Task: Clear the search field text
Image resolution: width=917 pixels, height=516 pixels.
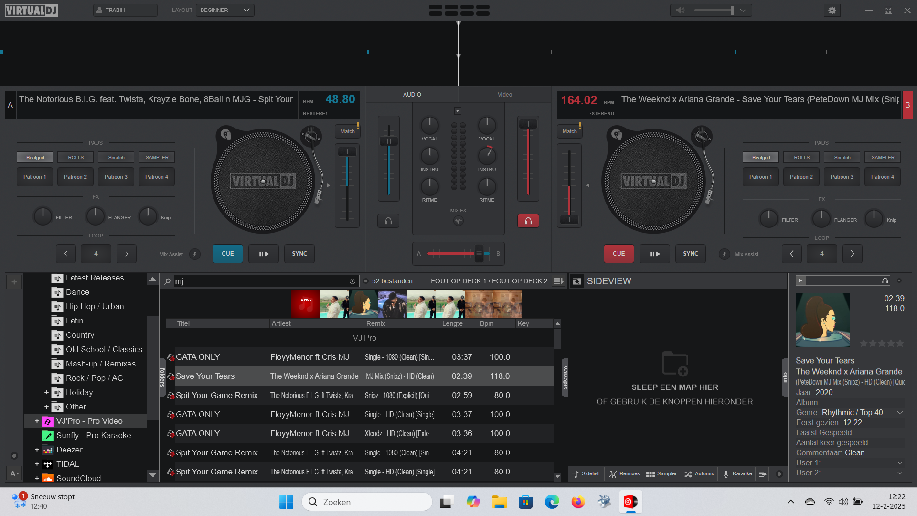Action: 352,281
